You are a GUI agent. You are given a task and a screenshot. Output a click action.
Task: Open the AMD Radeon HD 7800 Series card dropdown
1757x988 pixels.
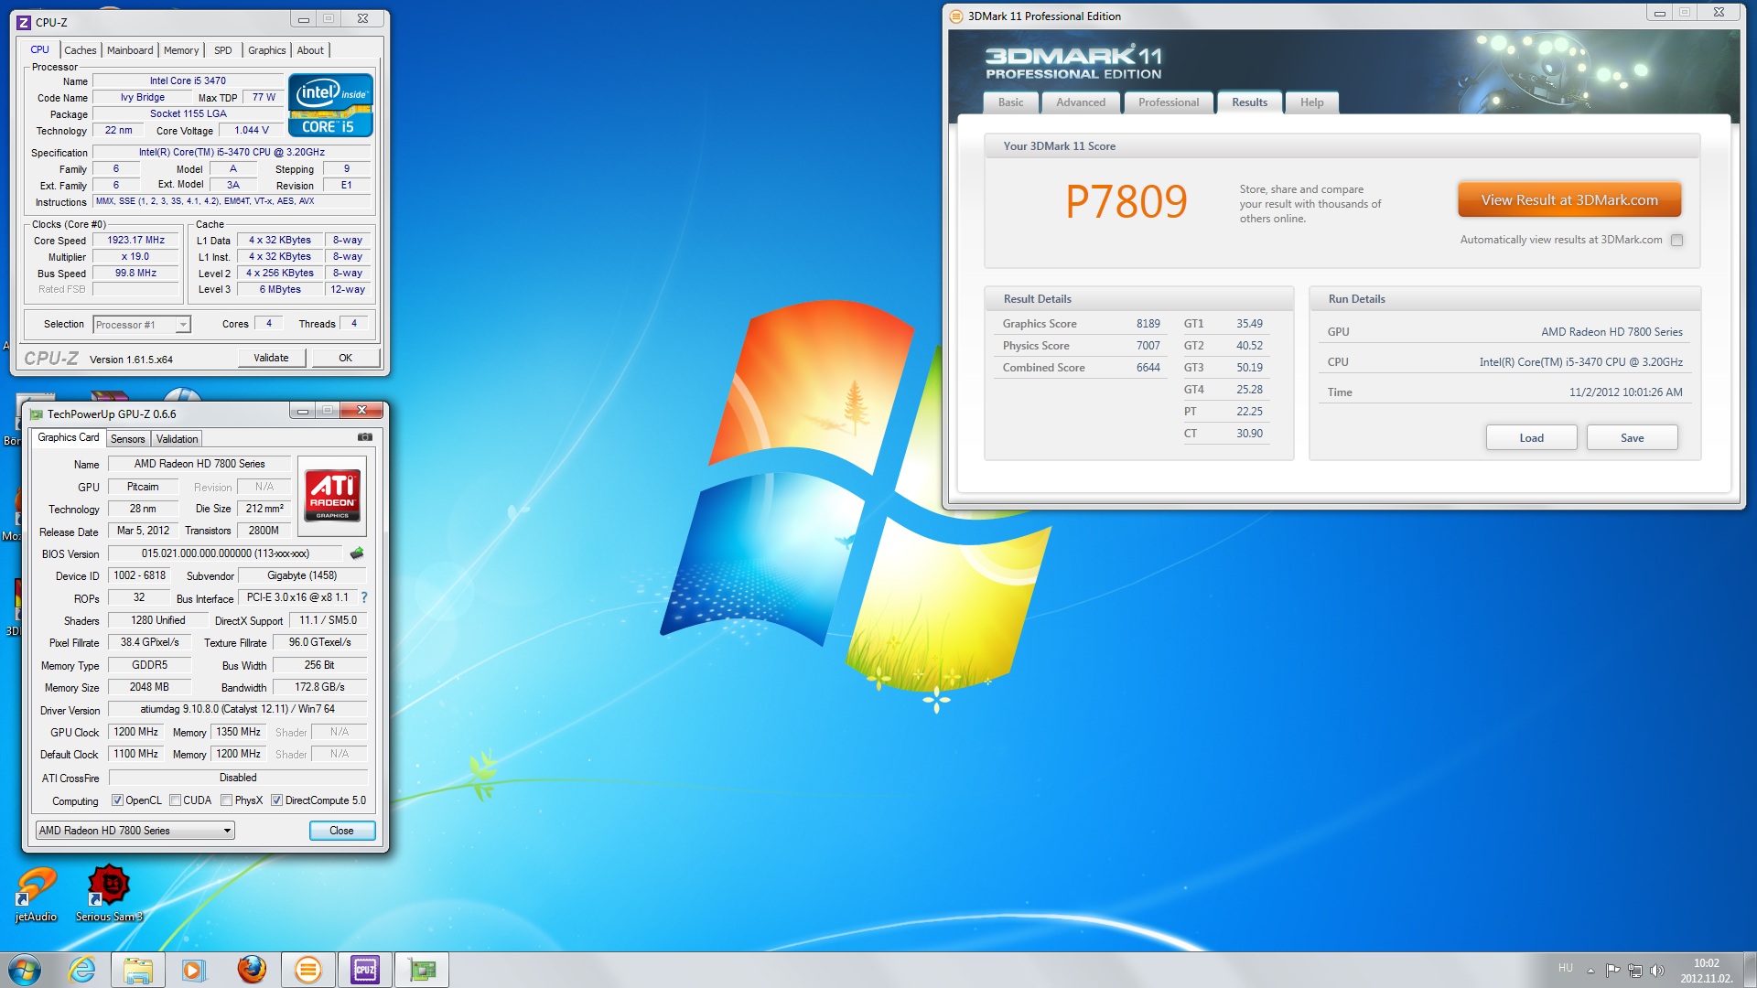point(135,831)
